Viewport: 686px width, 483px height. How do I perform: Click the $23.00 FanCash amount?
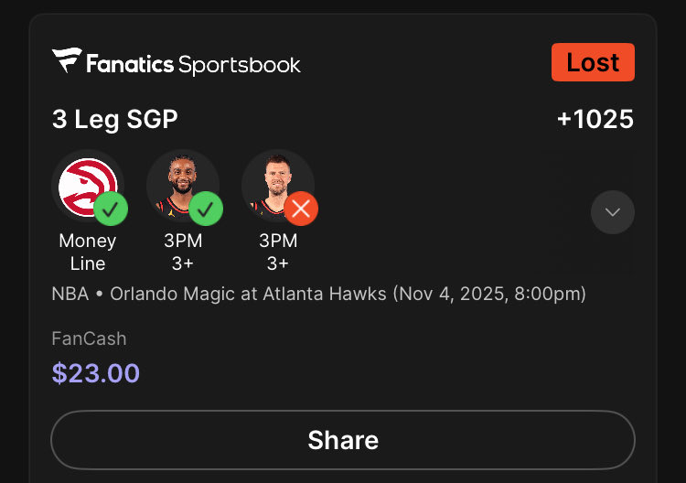pyautogui.click(x=96, y=373)
